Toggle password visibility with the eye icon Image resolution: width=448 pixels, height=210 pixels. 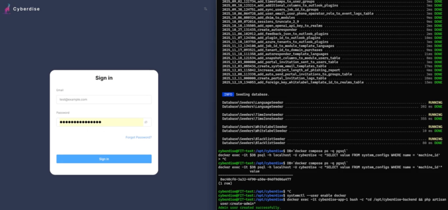[x=146, y=122]
